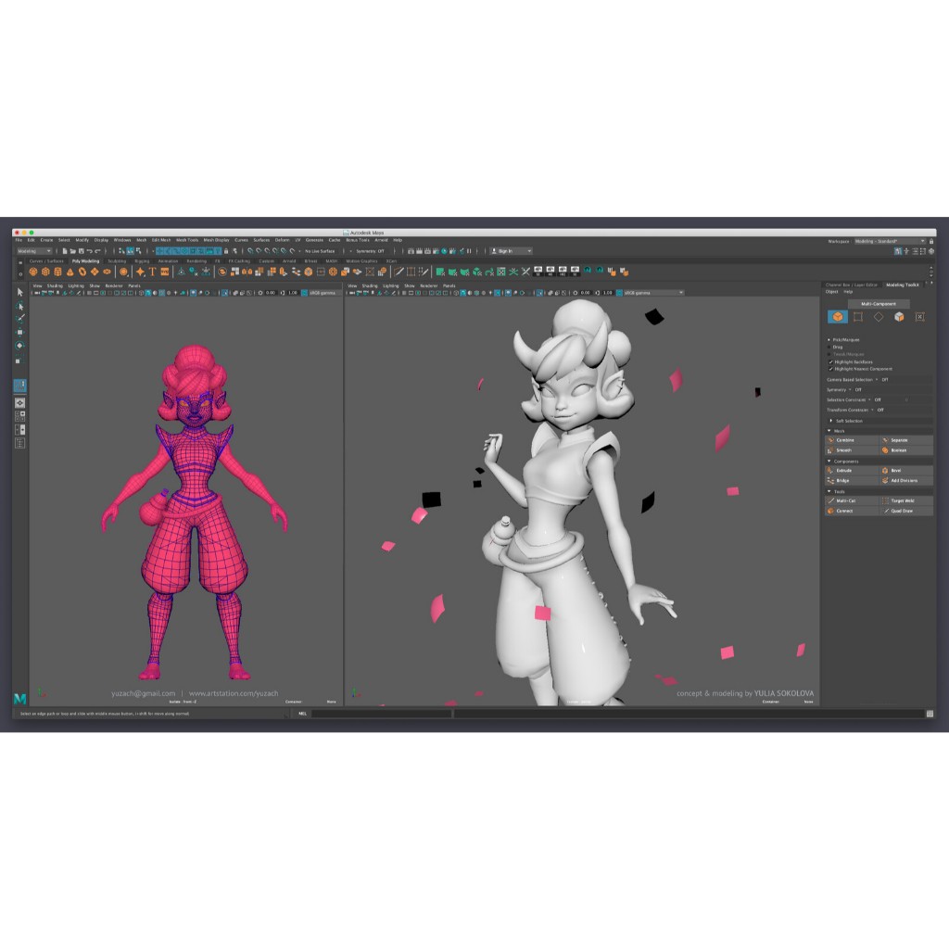
Task: Open the Deform menu
Action: (x=282, y=240)
